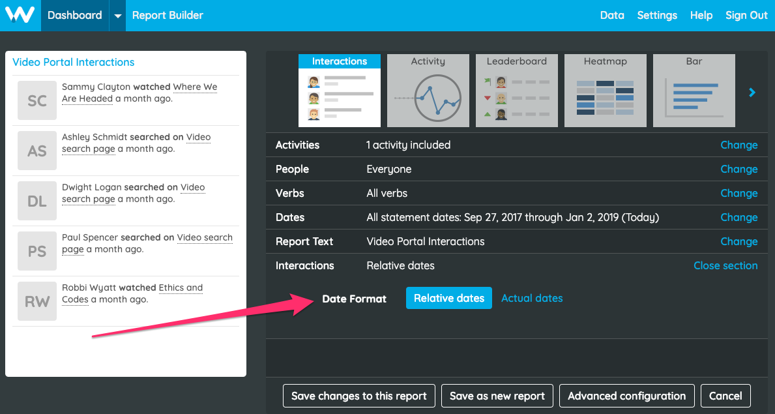The image size is (775, 414).
Task: Click '1 activity included' value
Action: [x=408, y=145]
